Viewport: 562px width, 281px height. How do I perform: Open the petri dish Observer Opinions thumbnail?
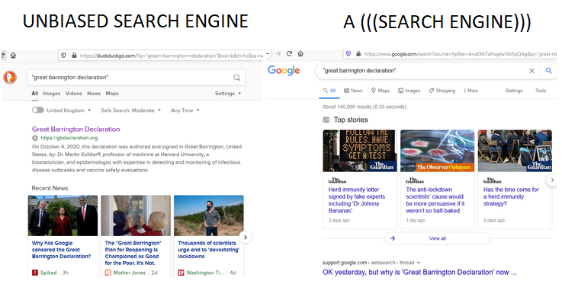click(437, 151)
